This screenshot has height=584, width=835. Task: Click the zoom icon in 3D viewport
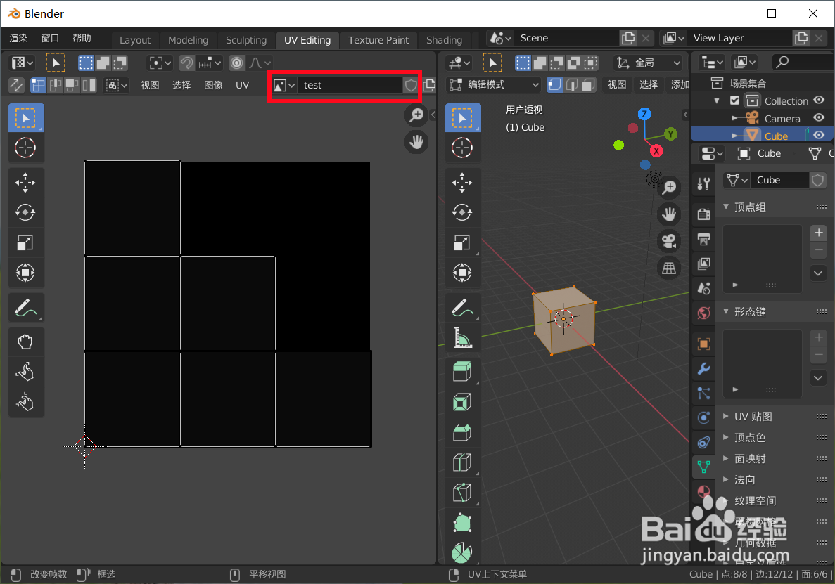tap(670, 187)
